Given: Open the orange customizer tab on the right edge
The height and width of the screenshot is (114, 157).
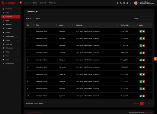Looking at the screenshot, I should 155,59.
